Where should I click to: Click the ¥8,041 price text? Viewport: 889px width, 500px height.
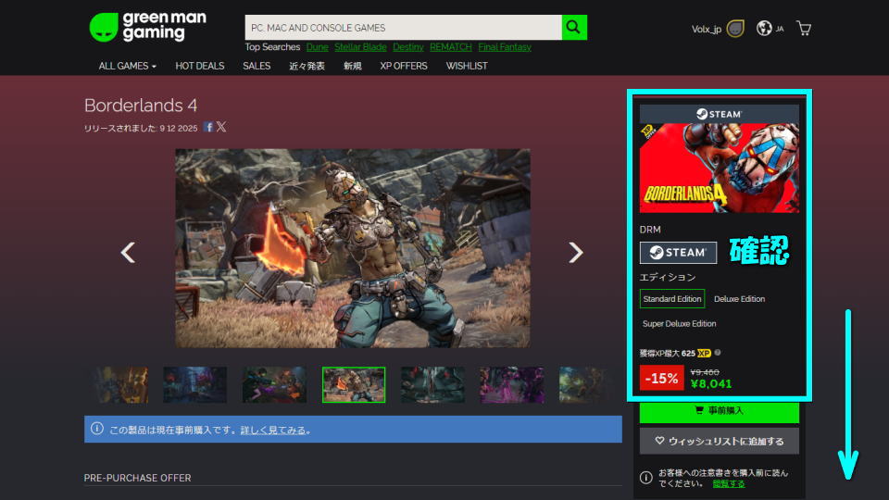[711, 383]
